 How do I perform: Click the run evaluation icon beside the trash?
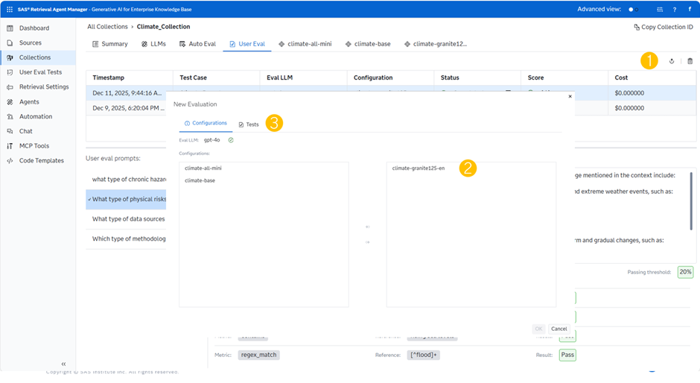[x=672, y=61]
